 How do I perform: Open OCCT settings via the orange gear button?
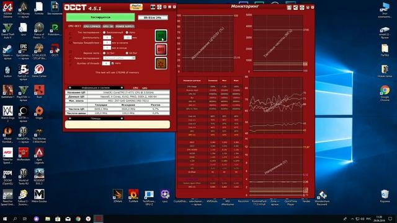point(161,63)
